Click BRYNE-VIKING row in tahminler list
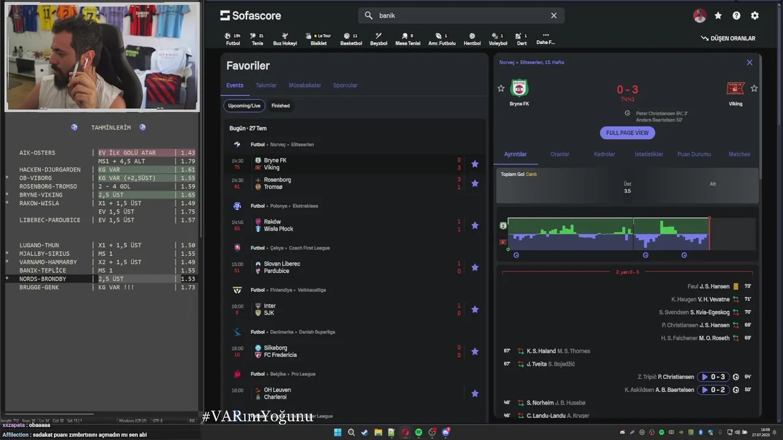This screenshot has height=440, width=783. [102, 195]
